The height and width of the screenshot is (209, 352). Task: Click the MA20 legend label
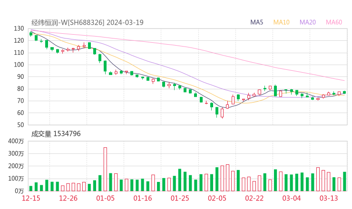click(x=308, y=22)
